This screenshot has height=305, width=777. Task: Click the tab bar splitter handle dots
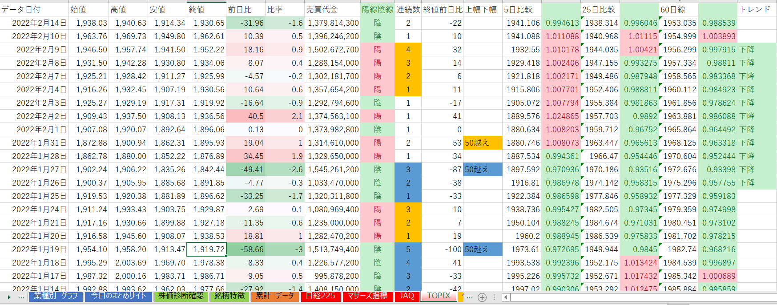coord(494,297)
